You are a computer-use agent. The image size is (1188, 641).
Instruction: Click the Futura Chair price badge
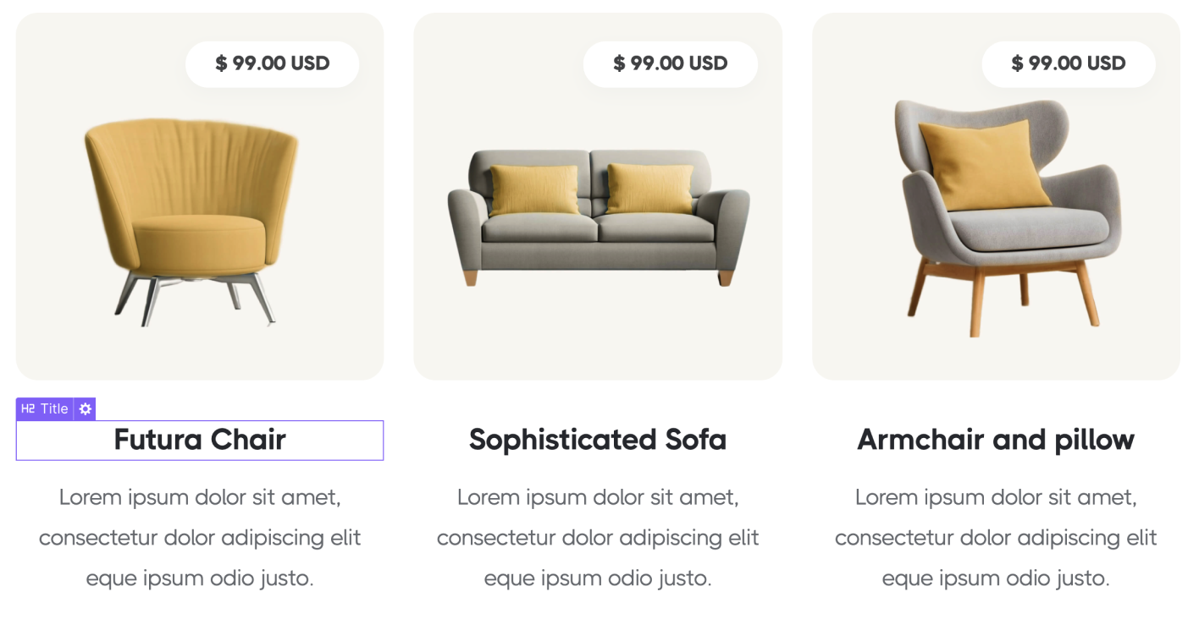pyautogui.click(x=272, y=63)
